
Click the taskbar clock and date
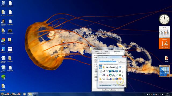click(x=167, y=94)
